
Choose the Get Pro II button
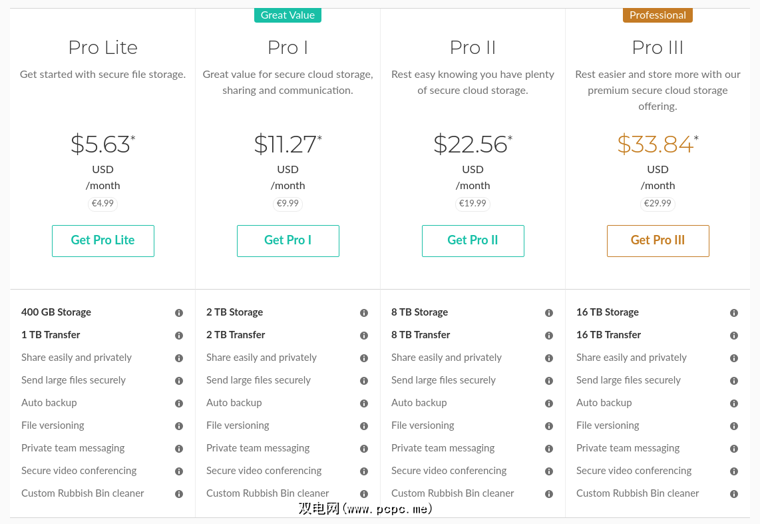point(473,240)
